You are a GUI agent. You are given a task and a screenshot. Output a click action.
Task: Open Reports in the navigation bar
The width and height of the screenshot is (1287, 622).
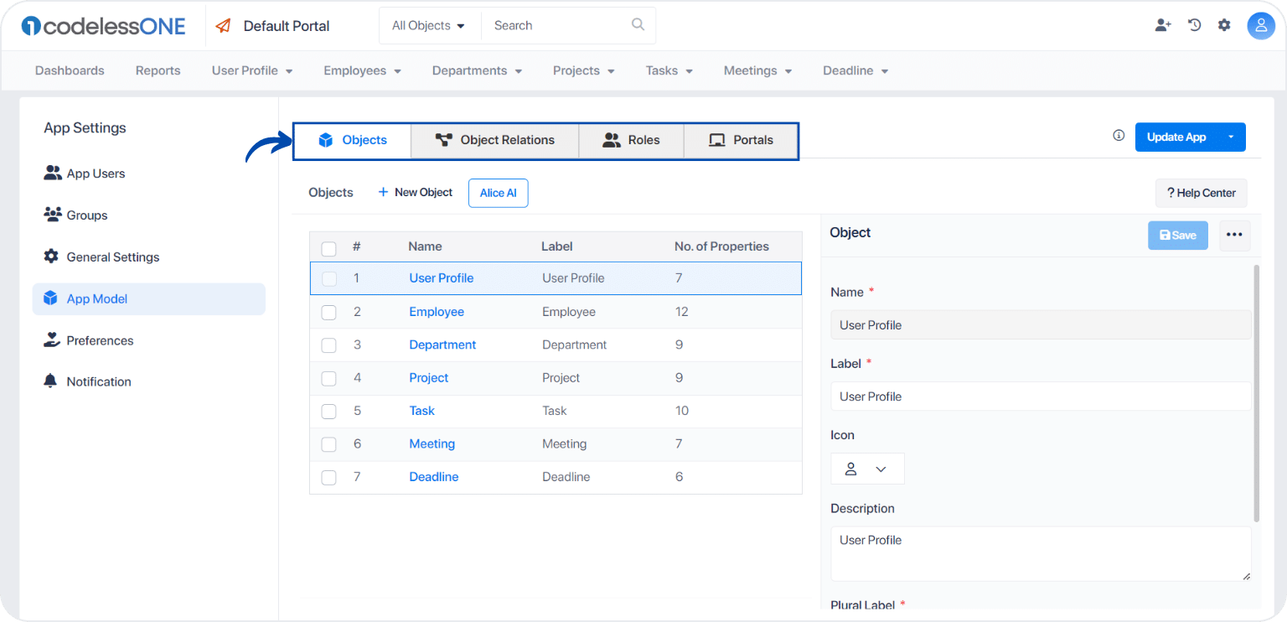click(158, 71)
